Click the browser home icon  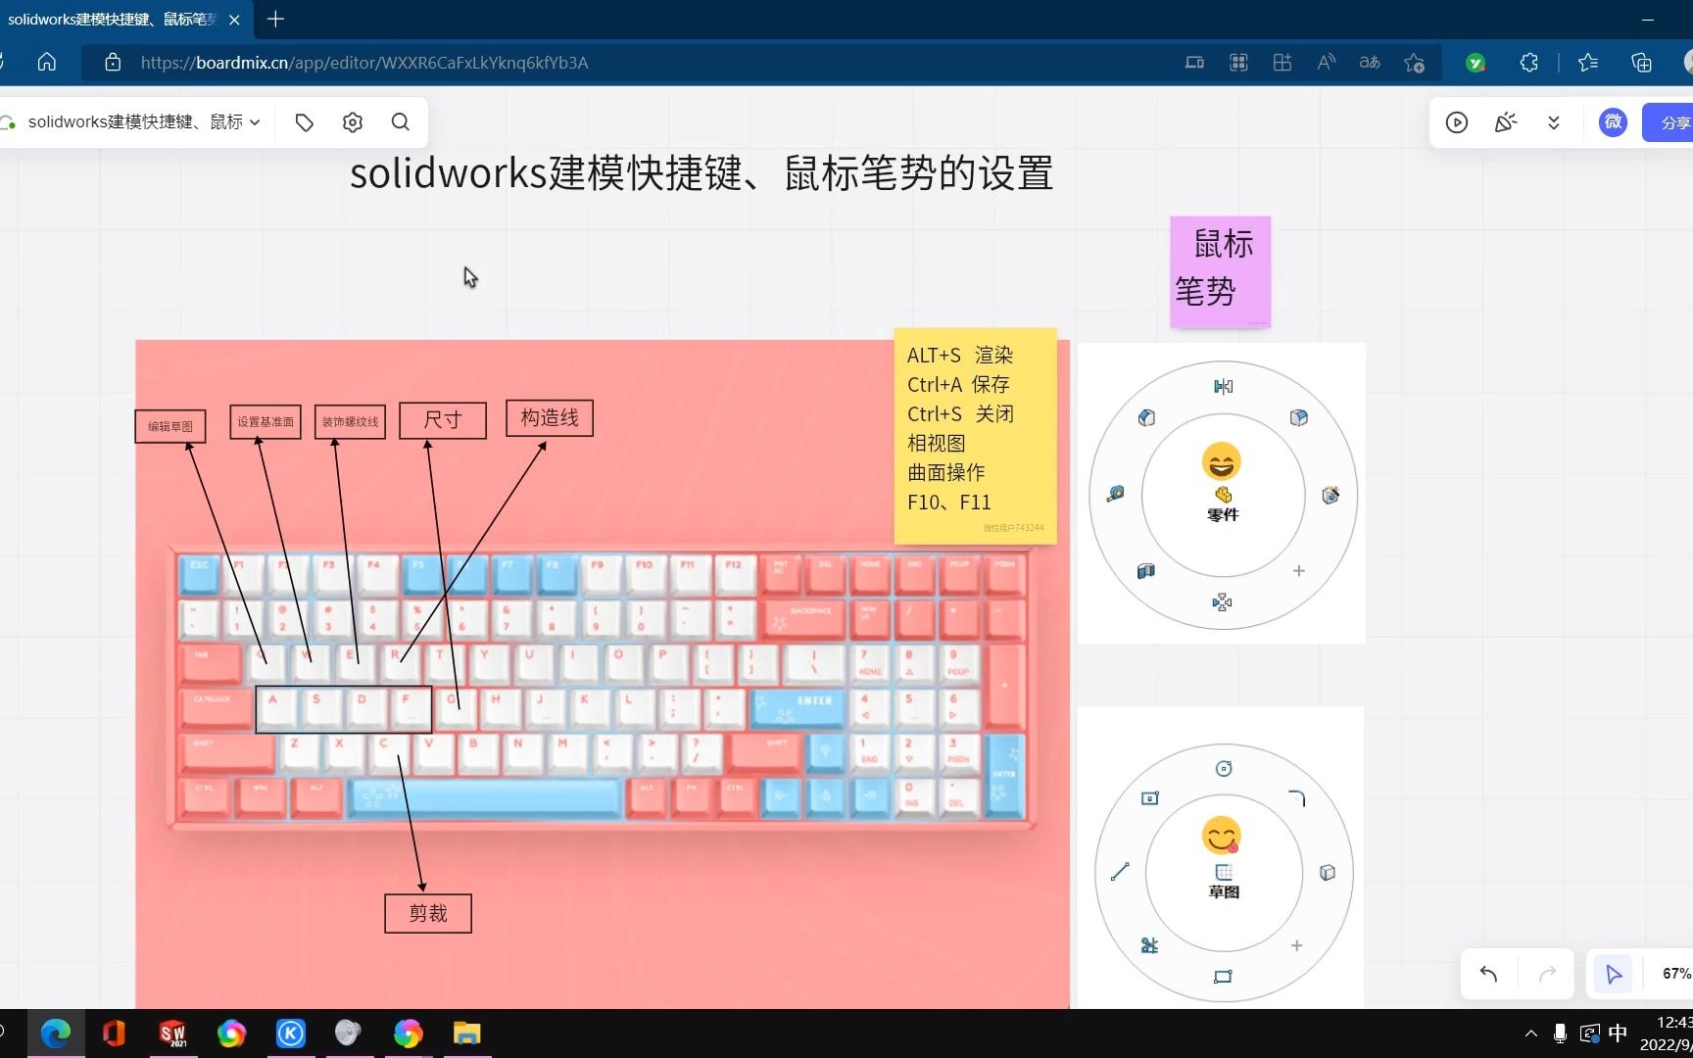pos(46,62)
